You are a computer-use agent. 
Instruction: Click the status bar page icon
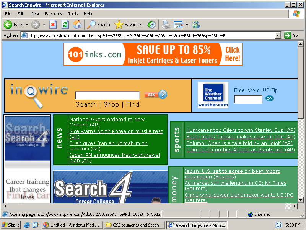point(5,214)
